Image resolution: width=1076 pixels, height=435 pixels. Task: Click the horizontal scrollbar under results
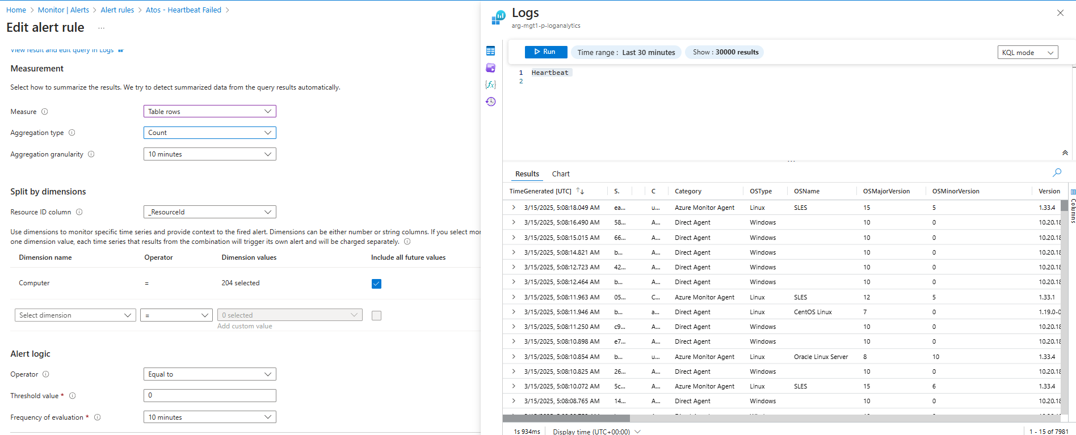(566, 419)
